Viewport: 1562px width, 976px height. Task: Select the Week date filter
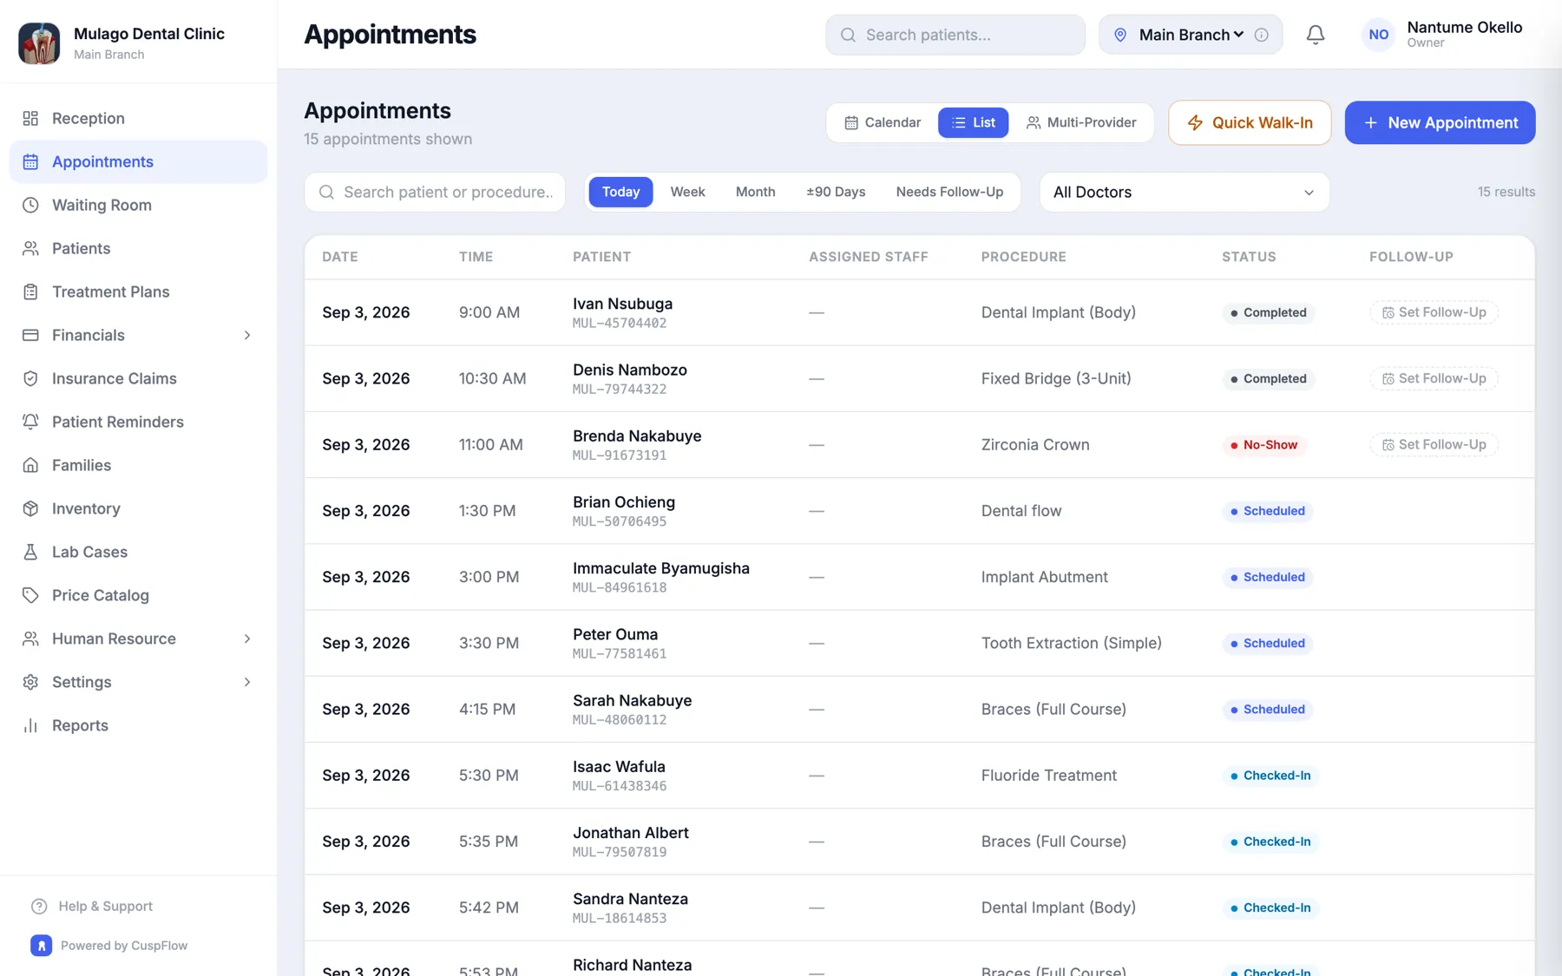coord(687,192)
